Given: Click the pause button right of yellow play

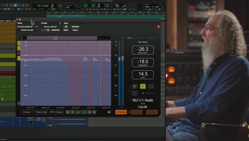Looking at the screenshot, I should [x=151, y=86].
